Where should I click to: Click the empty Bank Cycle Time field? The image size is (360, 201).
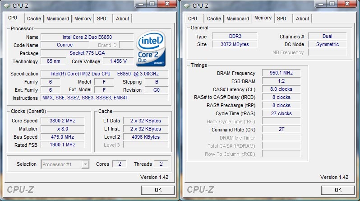(281, 122)
